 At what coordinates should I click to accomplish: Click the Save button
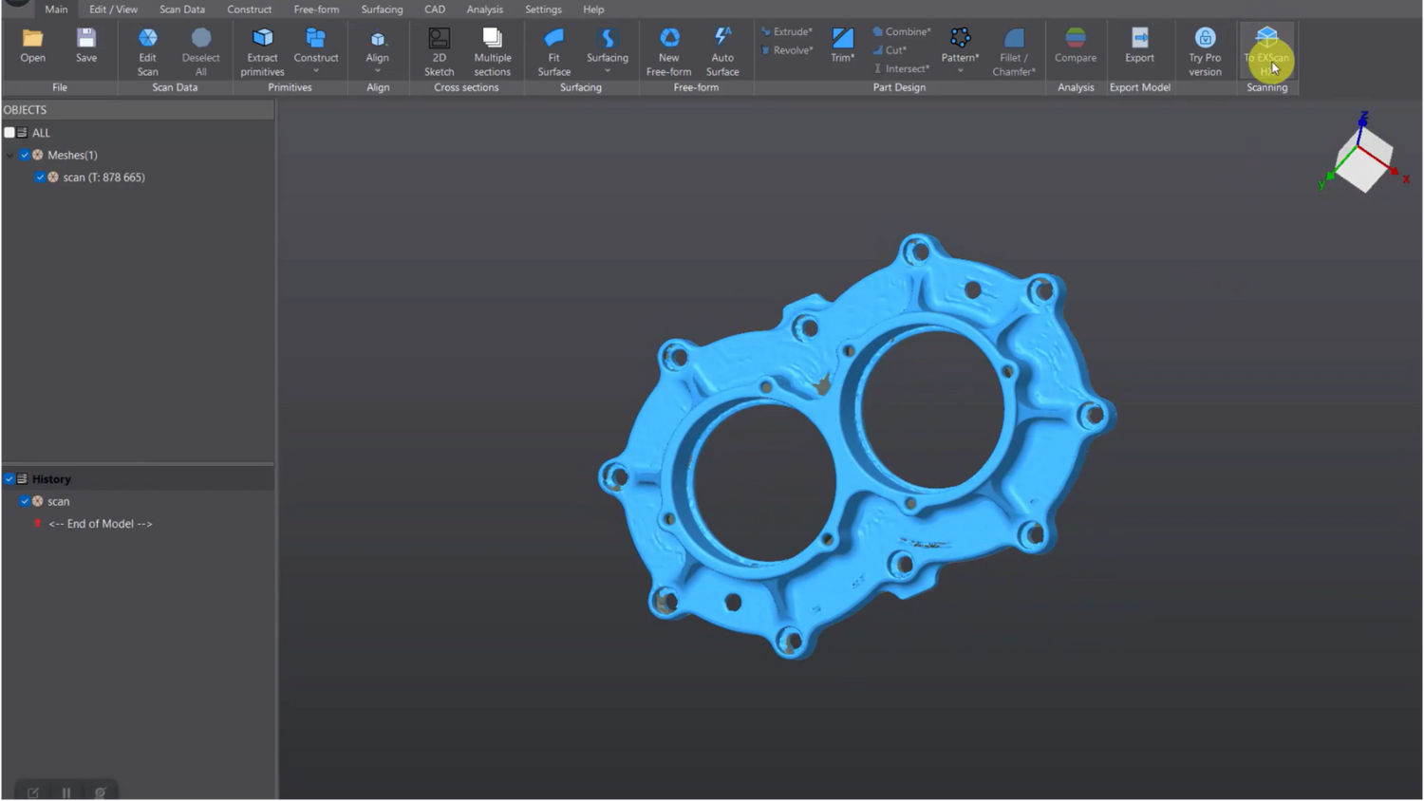point(86,40)
